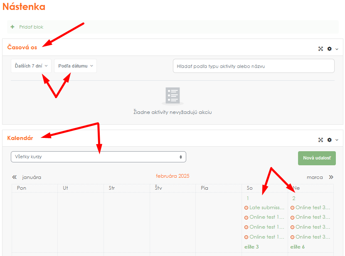Image resolution: width=345 pixels, height=256 pixels.
Task: Open the Časová os block gear settings
Action: [330, 49]
